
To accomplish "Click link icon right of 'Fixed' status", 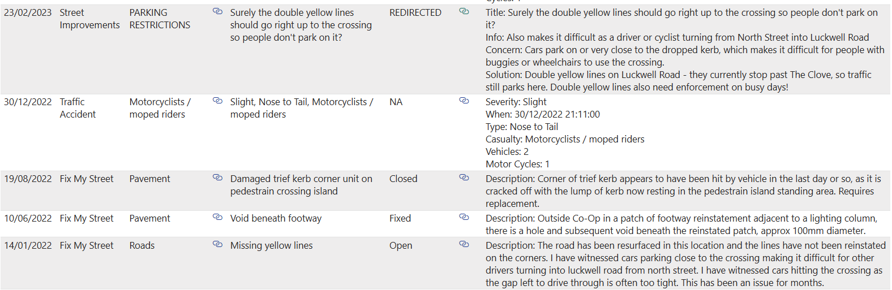I will 464,217.
